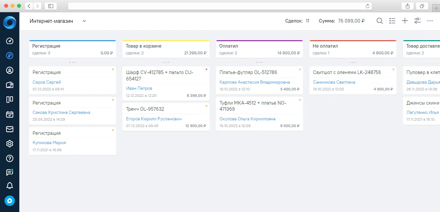Click the Оплатил column header
Screen dimensions: 440x212
259,49
